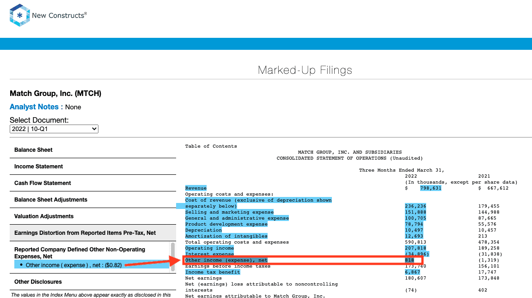Click the value 78,794
532x298 pixels.
414,224
